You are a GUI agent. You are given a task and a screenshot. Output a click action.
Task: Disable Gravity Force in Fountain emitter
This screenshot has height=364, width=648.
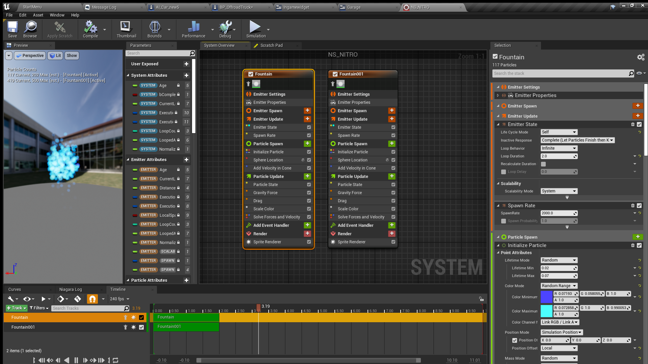309,193
